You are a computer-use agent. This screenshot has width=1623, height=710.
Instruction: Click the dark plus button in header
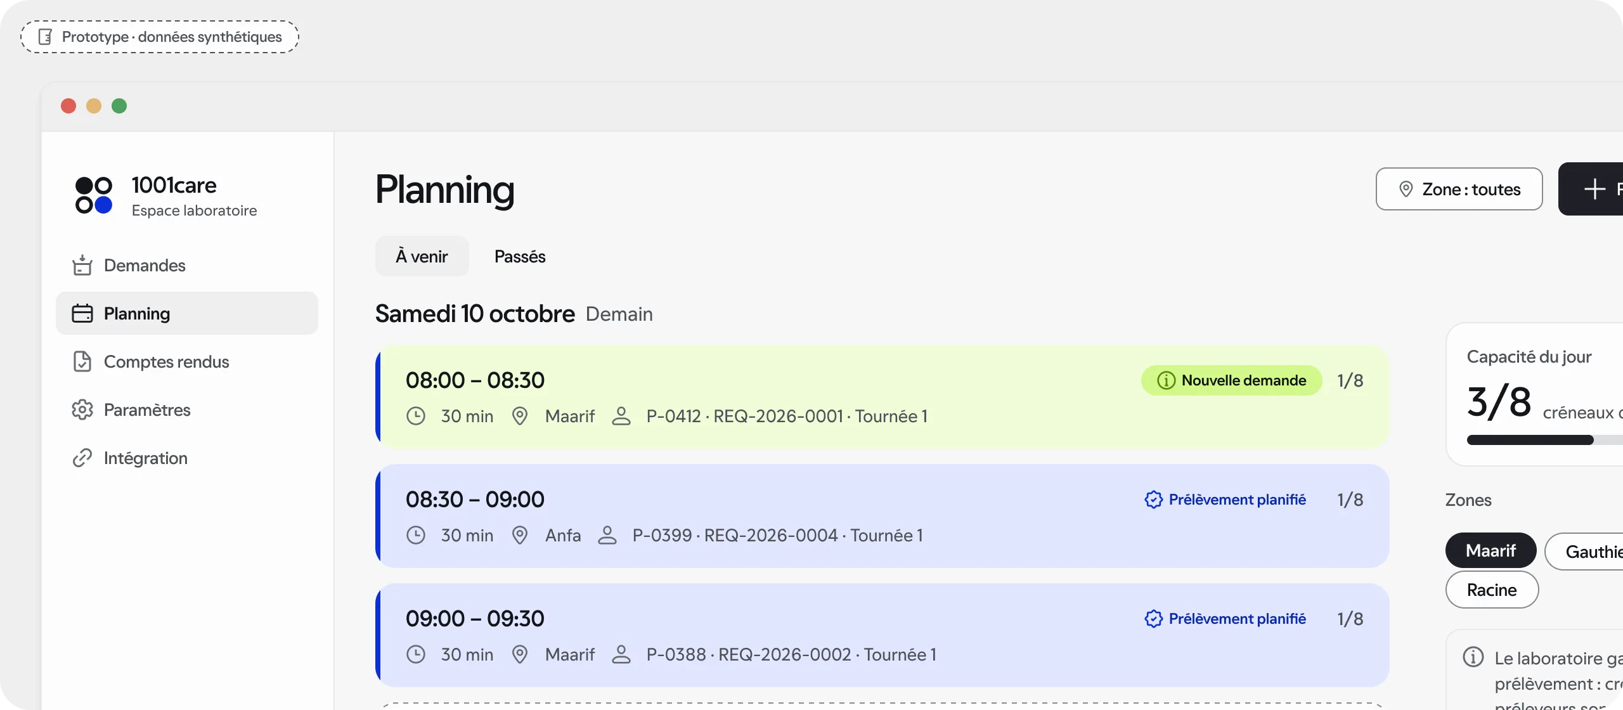[1591, 189]
